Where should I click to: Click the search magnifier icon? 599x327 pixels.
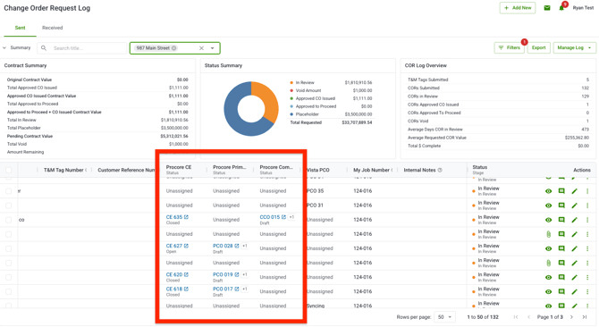point(44,48)
